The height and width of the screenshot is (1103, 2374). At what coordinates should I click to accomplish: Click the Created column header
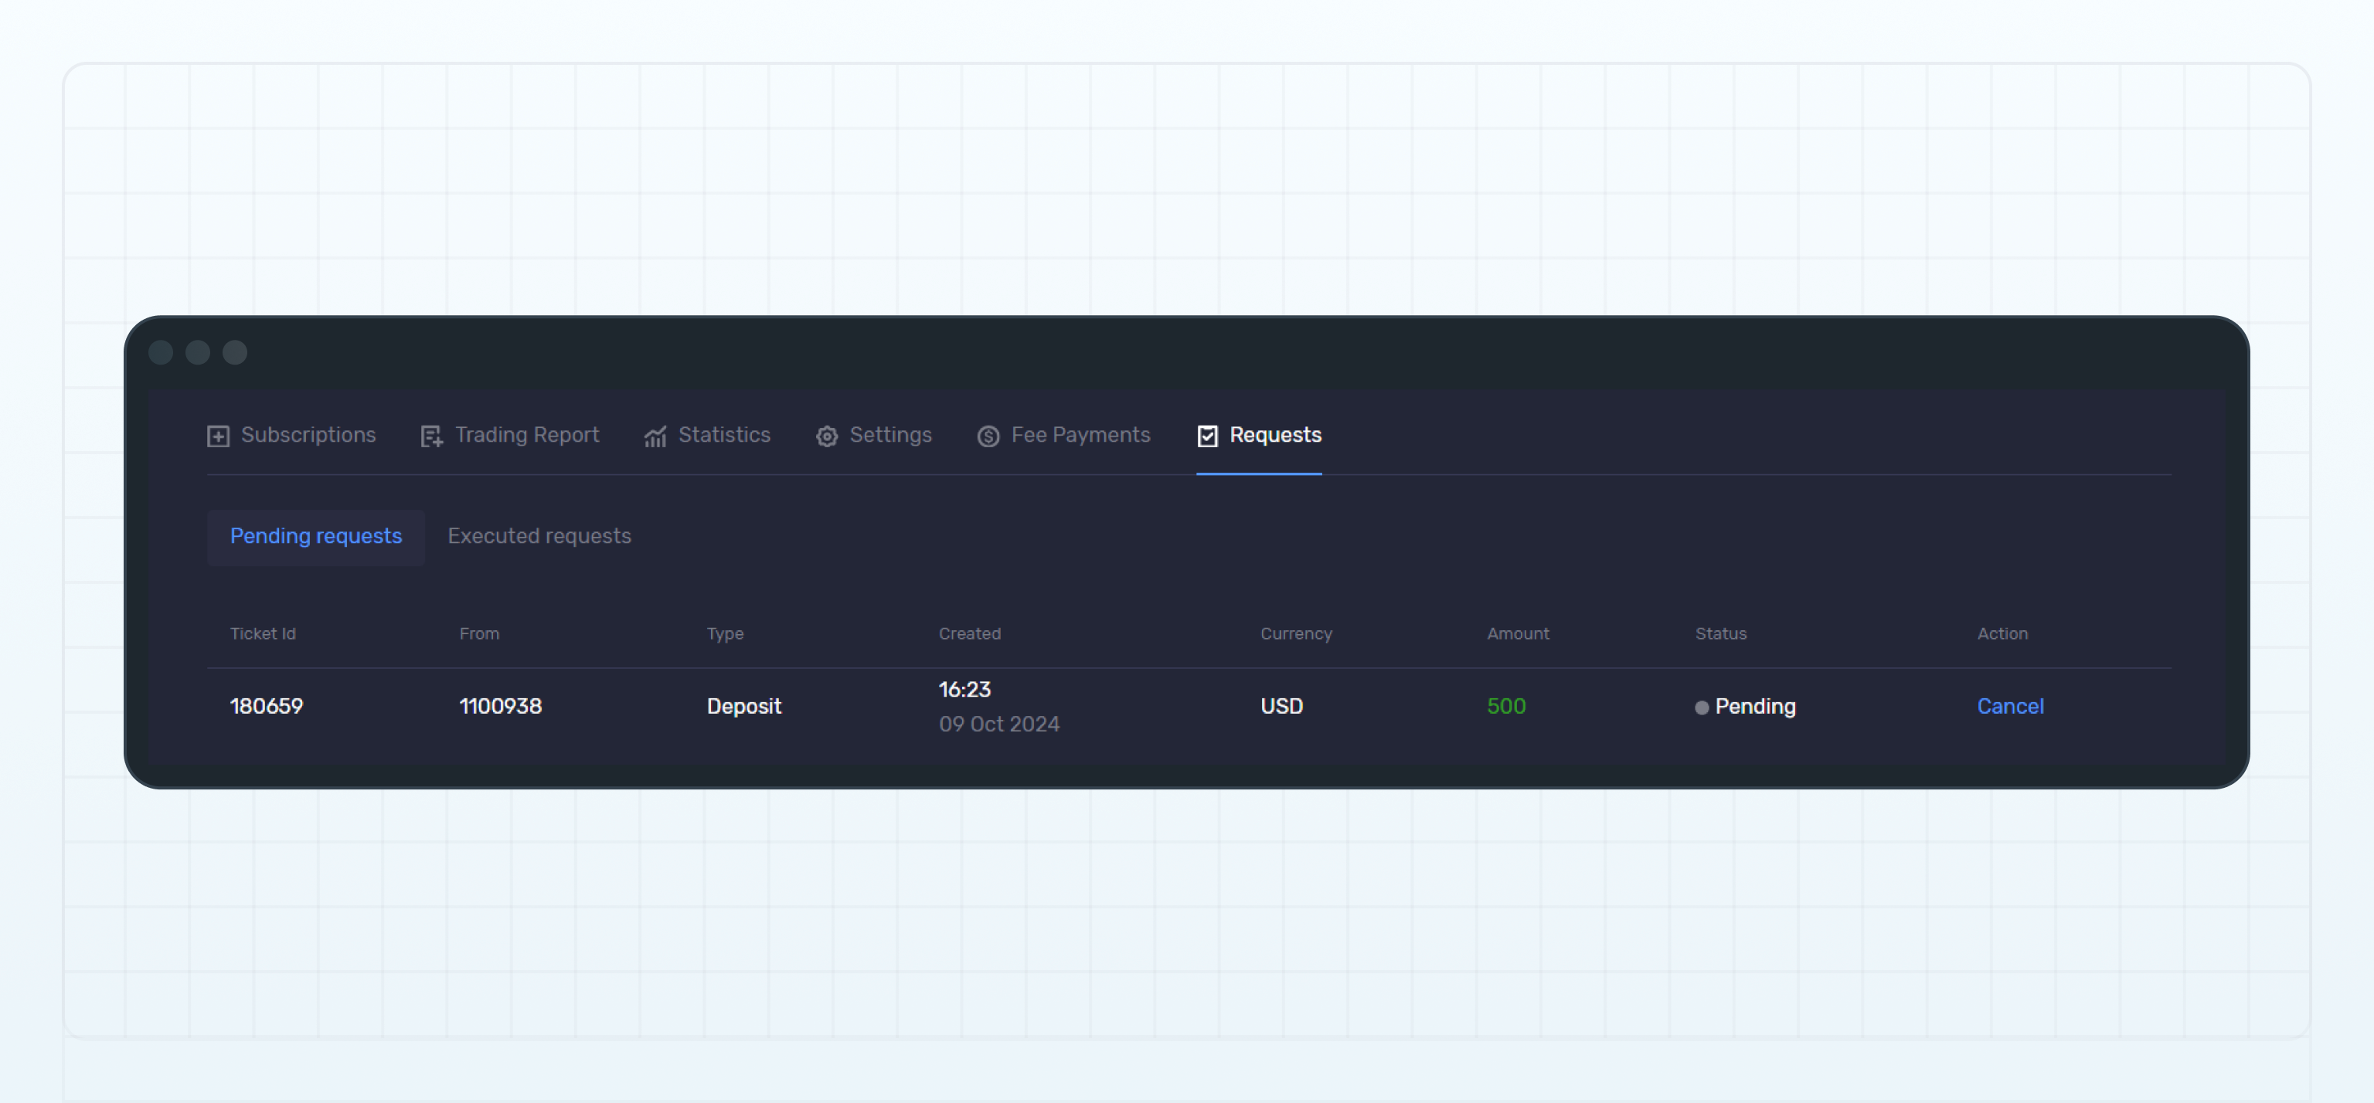(968, 633)
